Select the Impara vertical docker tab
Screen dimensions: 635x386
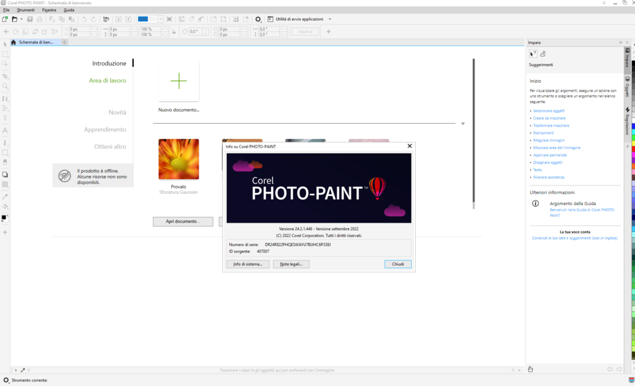click(x=627, y=58)
